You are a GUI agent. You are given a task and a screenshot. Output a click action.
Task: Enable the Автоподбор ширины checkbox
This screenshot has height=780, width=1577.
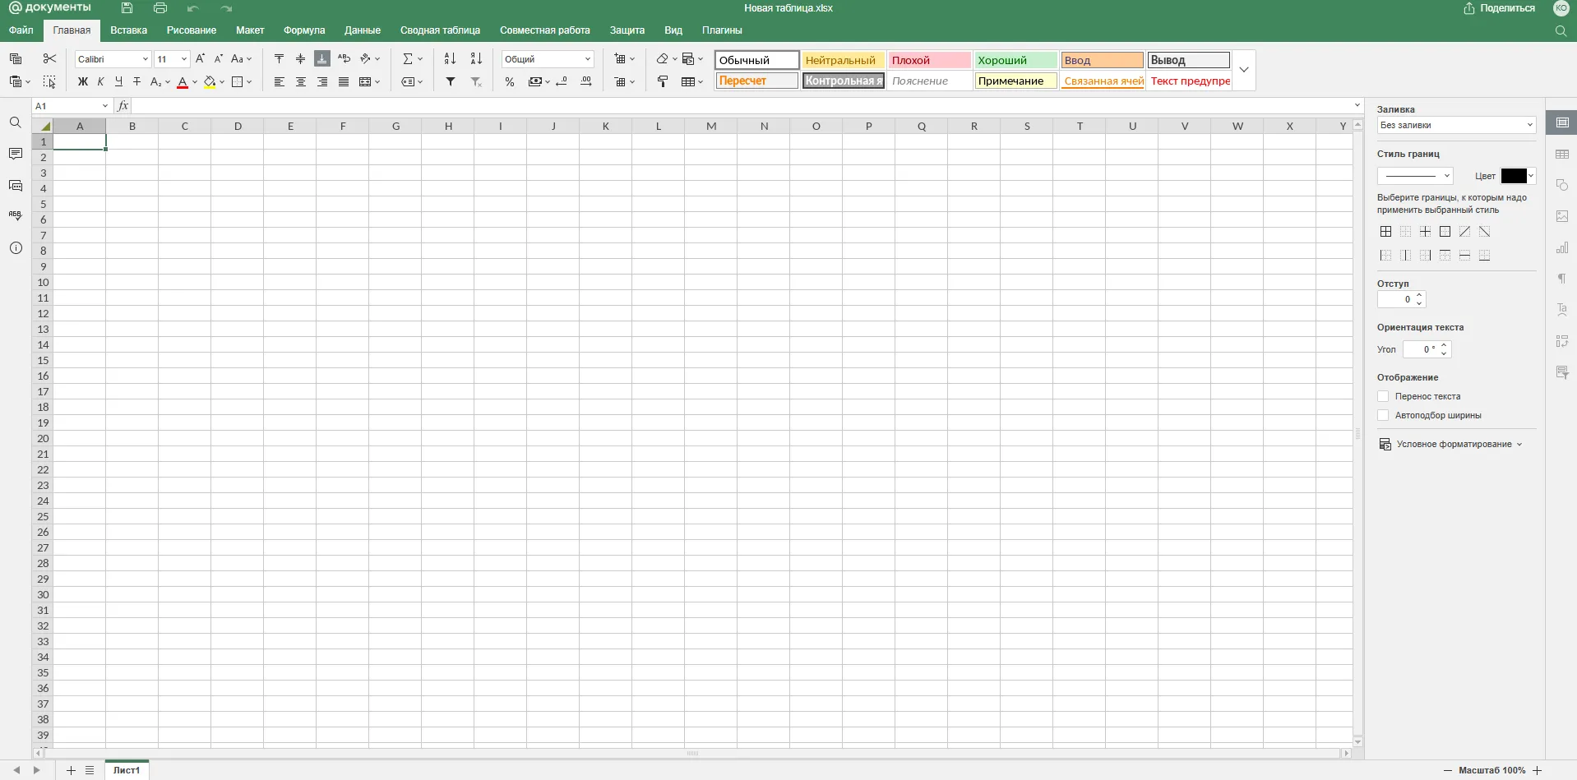pyautogui.click(x=1383, y=415)
